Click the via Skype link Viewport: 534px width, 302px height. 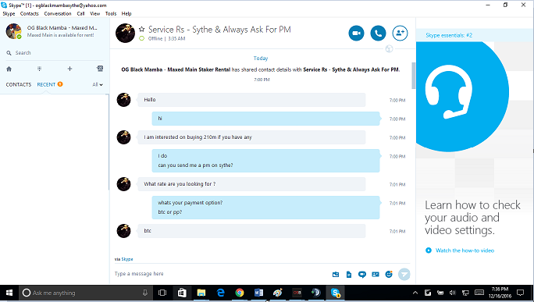tap(127, 259)
